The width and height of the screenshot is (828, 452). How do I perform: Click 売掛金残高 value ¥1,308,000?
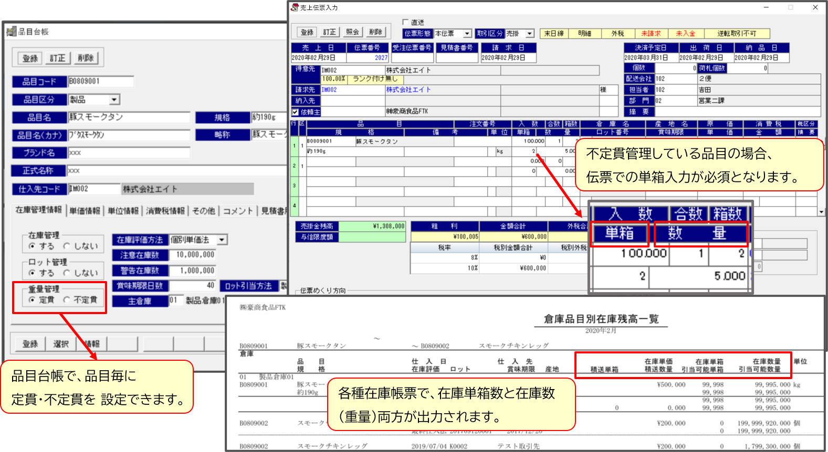[x=373, y=227]
